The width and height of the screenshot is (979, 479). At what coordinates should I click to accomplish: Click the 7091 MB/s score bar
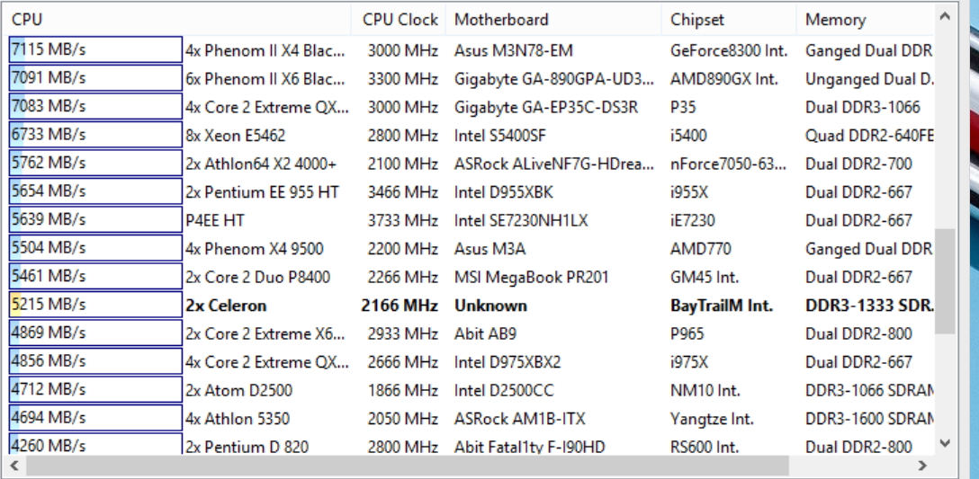[x=95, y=78]
